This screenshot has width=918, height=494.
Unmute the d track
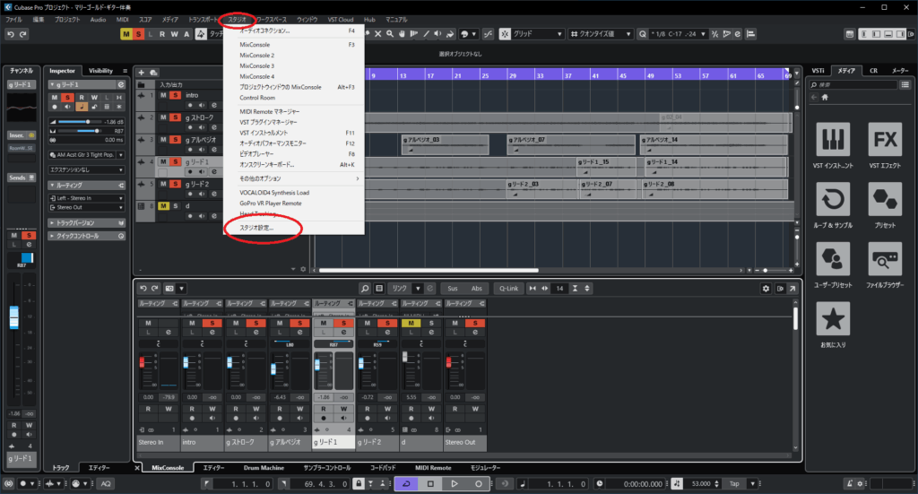click(x=163, y=206)
